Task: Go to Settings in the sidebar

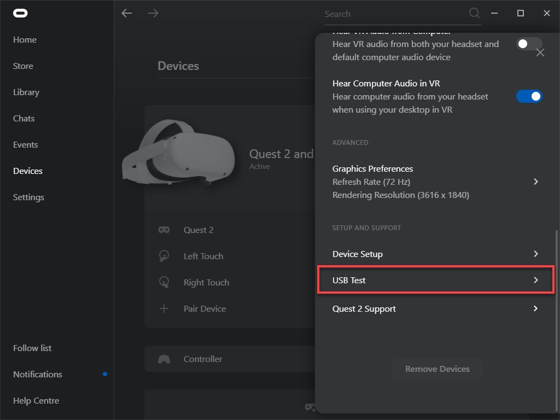Action: click(x=28, y=197)
